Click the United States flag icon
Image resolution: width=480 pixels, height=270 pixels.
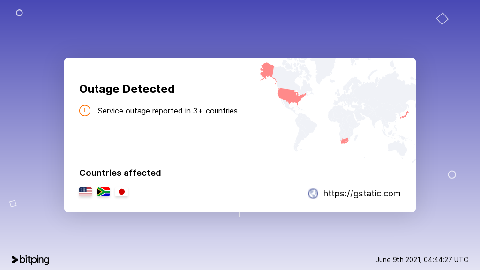pos(85,192)
